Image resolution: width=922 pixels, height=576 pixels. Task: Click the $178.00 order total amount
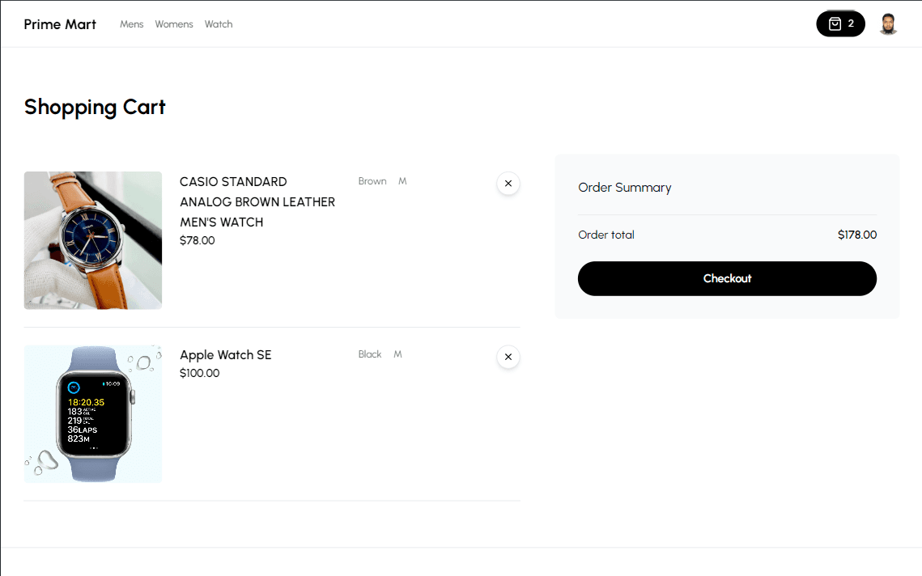[x=856, y=235]
